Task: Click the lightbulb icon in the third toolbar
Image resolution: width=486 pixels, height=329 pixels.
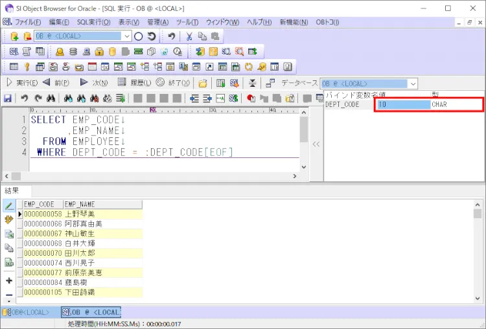Action: [x=288, y=67]
